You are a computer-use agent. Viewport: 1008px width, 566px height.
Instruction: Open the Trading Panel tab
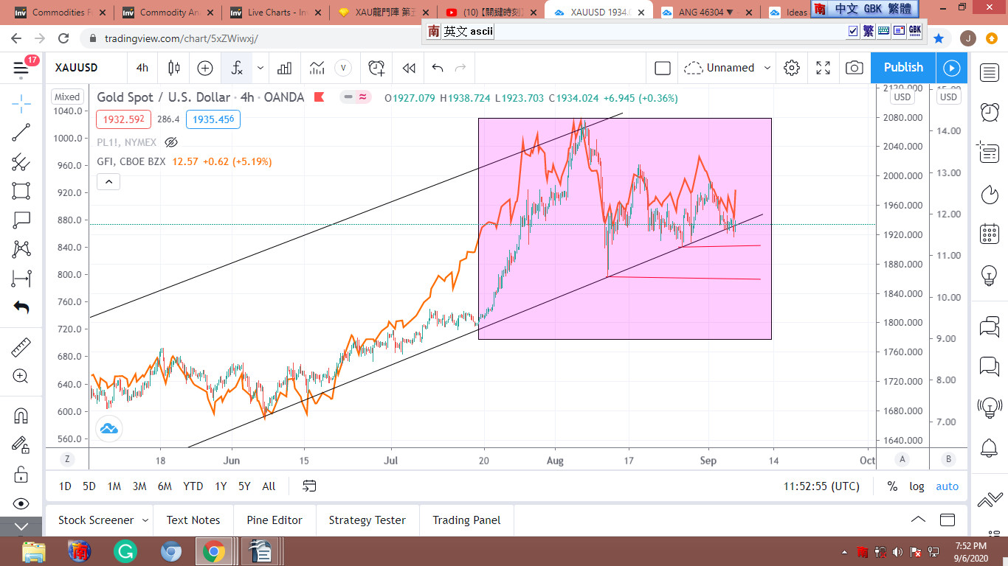point(466,520)
